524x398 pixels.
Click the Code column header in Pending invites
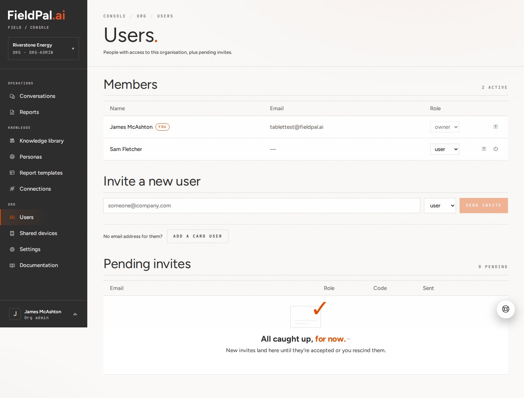coord(380,288)
